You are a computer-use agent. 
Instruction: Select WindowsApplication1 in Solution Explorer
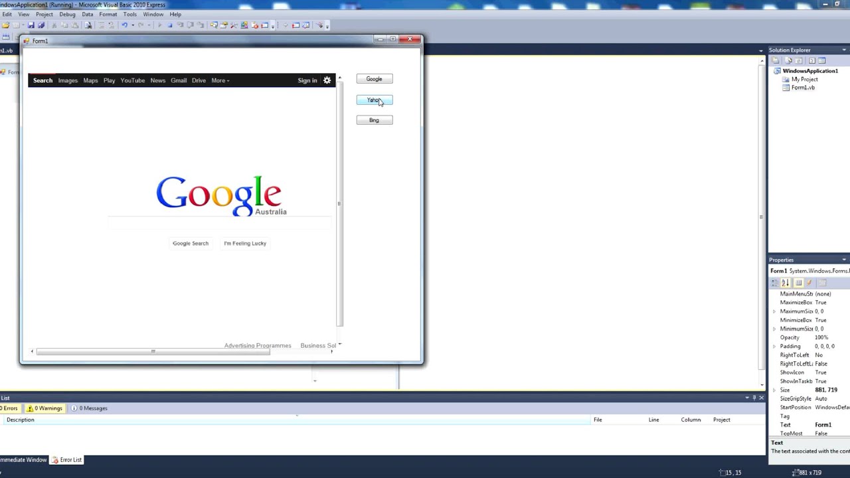[809, 70]
